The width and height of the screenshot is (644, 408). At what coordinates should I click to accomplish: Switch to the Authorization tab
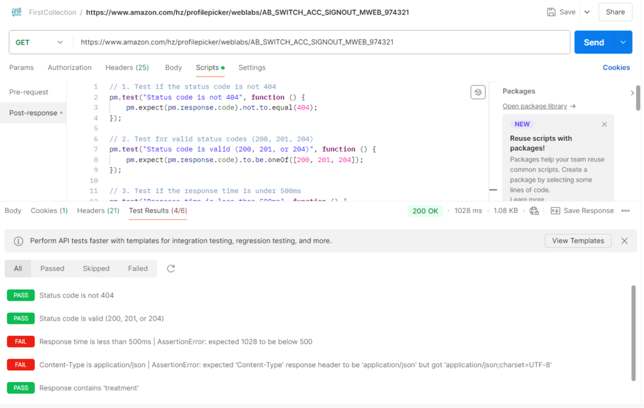[69, 68]
